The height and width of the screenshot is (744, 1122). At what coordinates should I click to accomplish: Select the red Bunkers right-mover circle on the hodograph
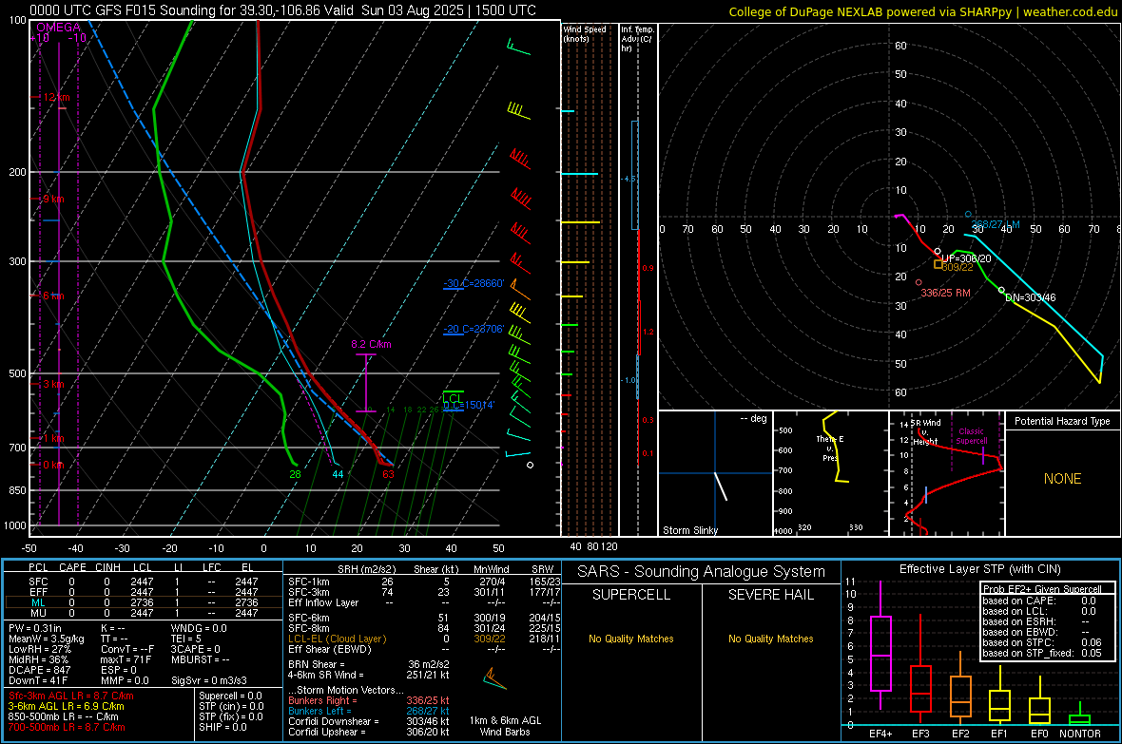919,282
